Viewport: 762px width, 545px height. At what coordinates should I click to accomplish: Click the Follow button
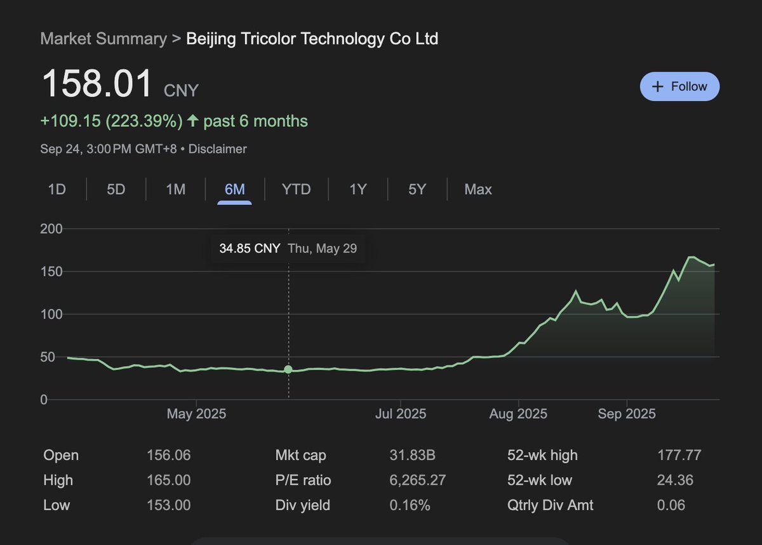point(679,86)
